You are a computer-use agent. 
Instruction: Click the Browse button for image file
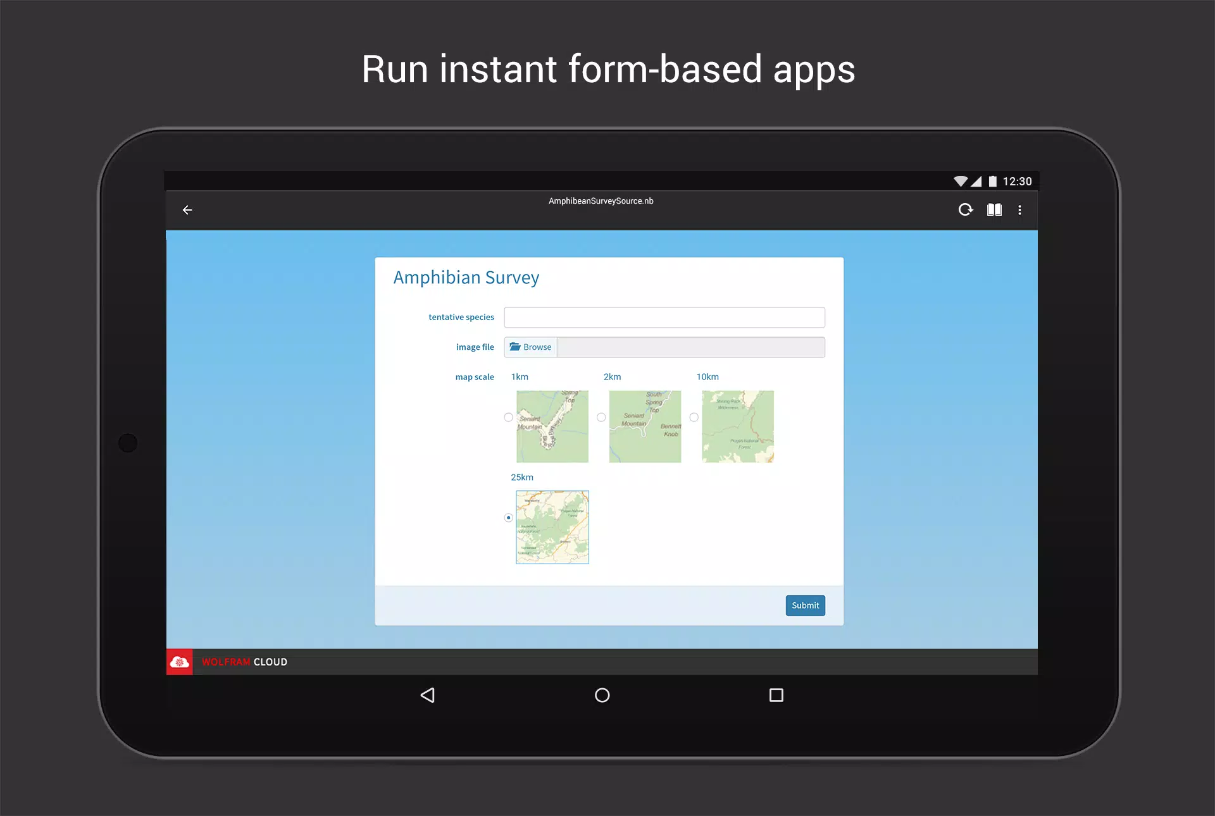coord(531,347)
